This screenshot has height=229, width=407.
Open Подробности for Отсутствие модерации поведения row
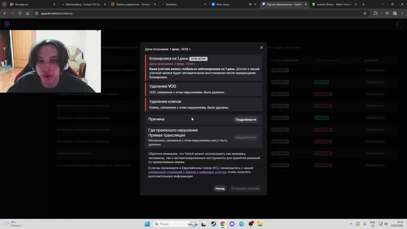[x=375, y=165]
